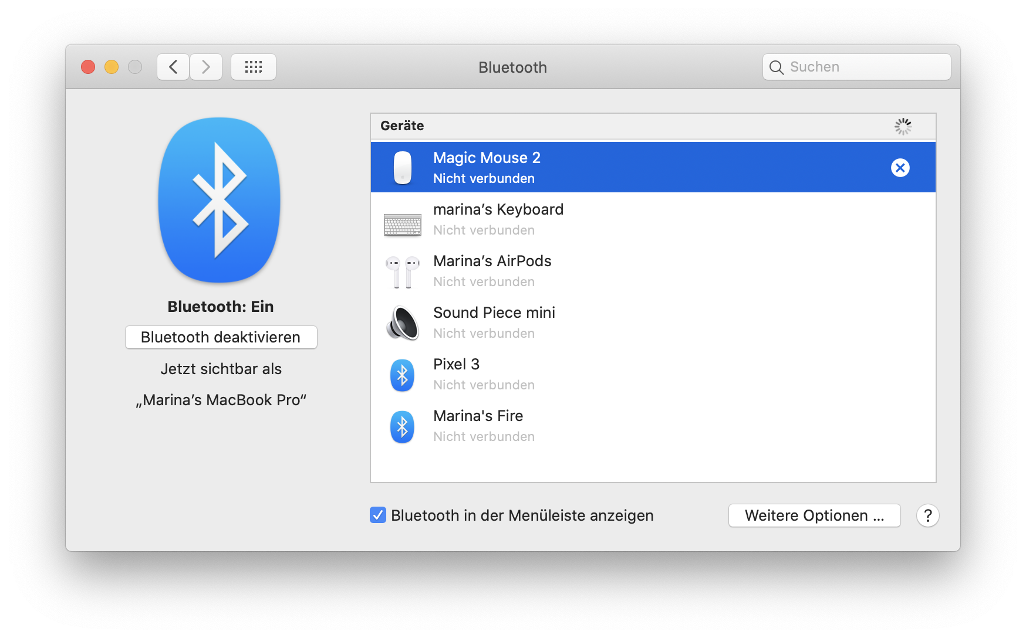Click the Bluetooth icon beside Marina's Fire

(x=402, y=426)
